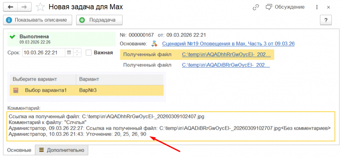The image size is (342, 158).
Task: Toggle the Важная checkbox
Action: [89, 52]
